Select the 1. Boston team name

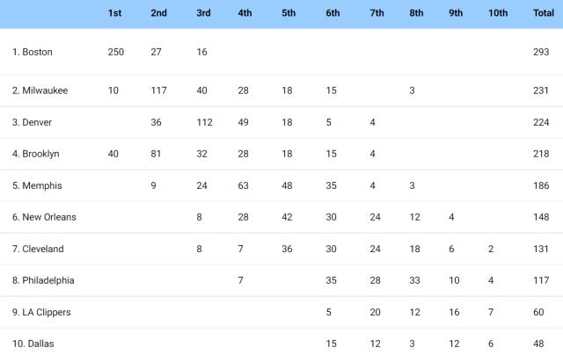(33, 52)
